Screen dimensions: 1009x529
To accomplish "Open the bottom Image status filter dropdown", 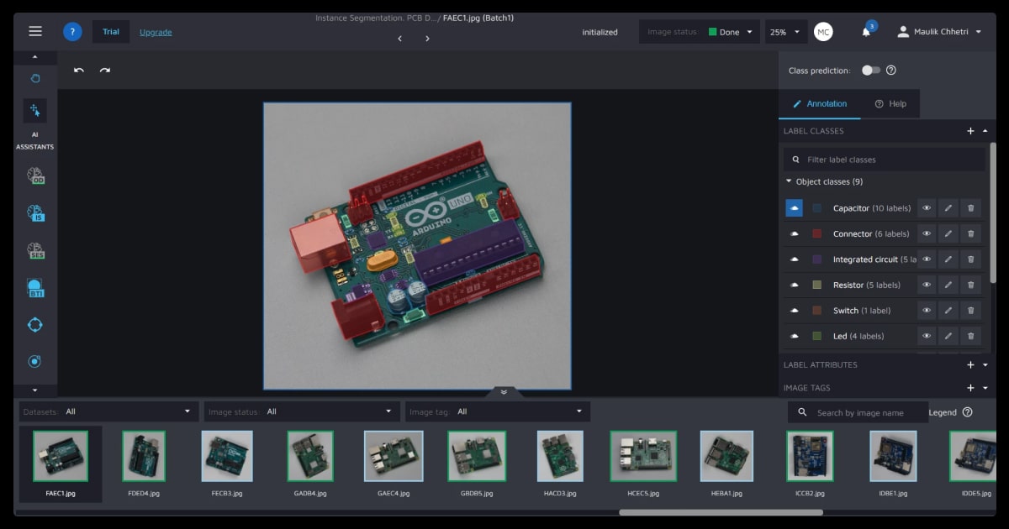I will (301, 411).
